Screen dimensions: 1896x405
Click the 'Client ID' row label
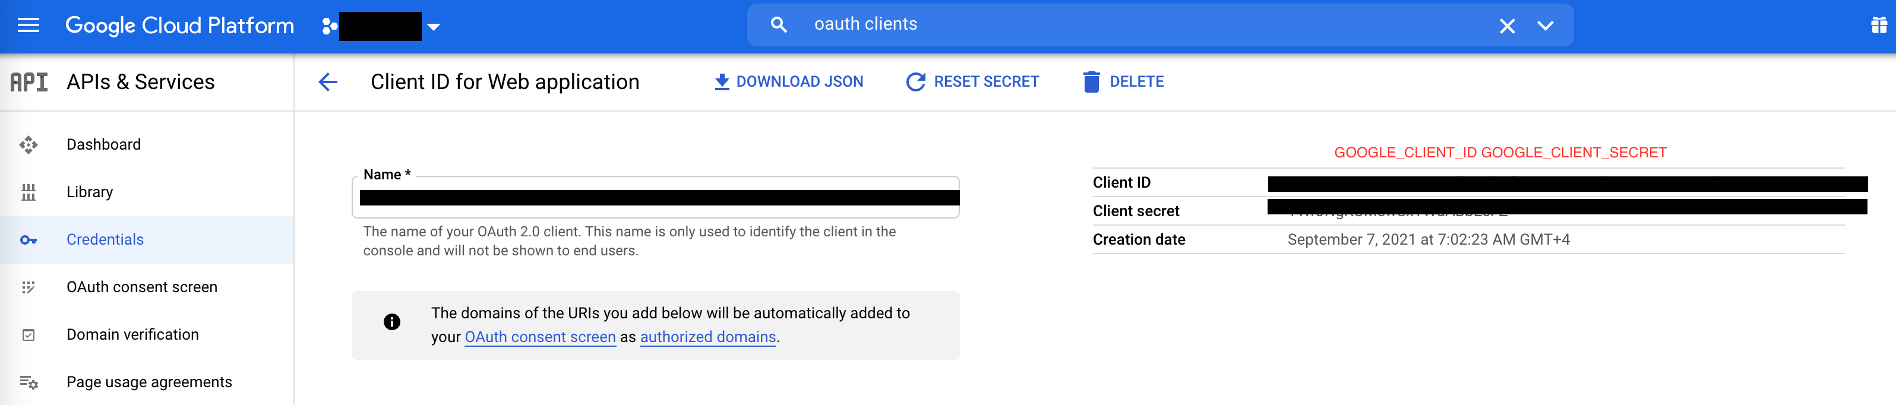point(1121,183)
